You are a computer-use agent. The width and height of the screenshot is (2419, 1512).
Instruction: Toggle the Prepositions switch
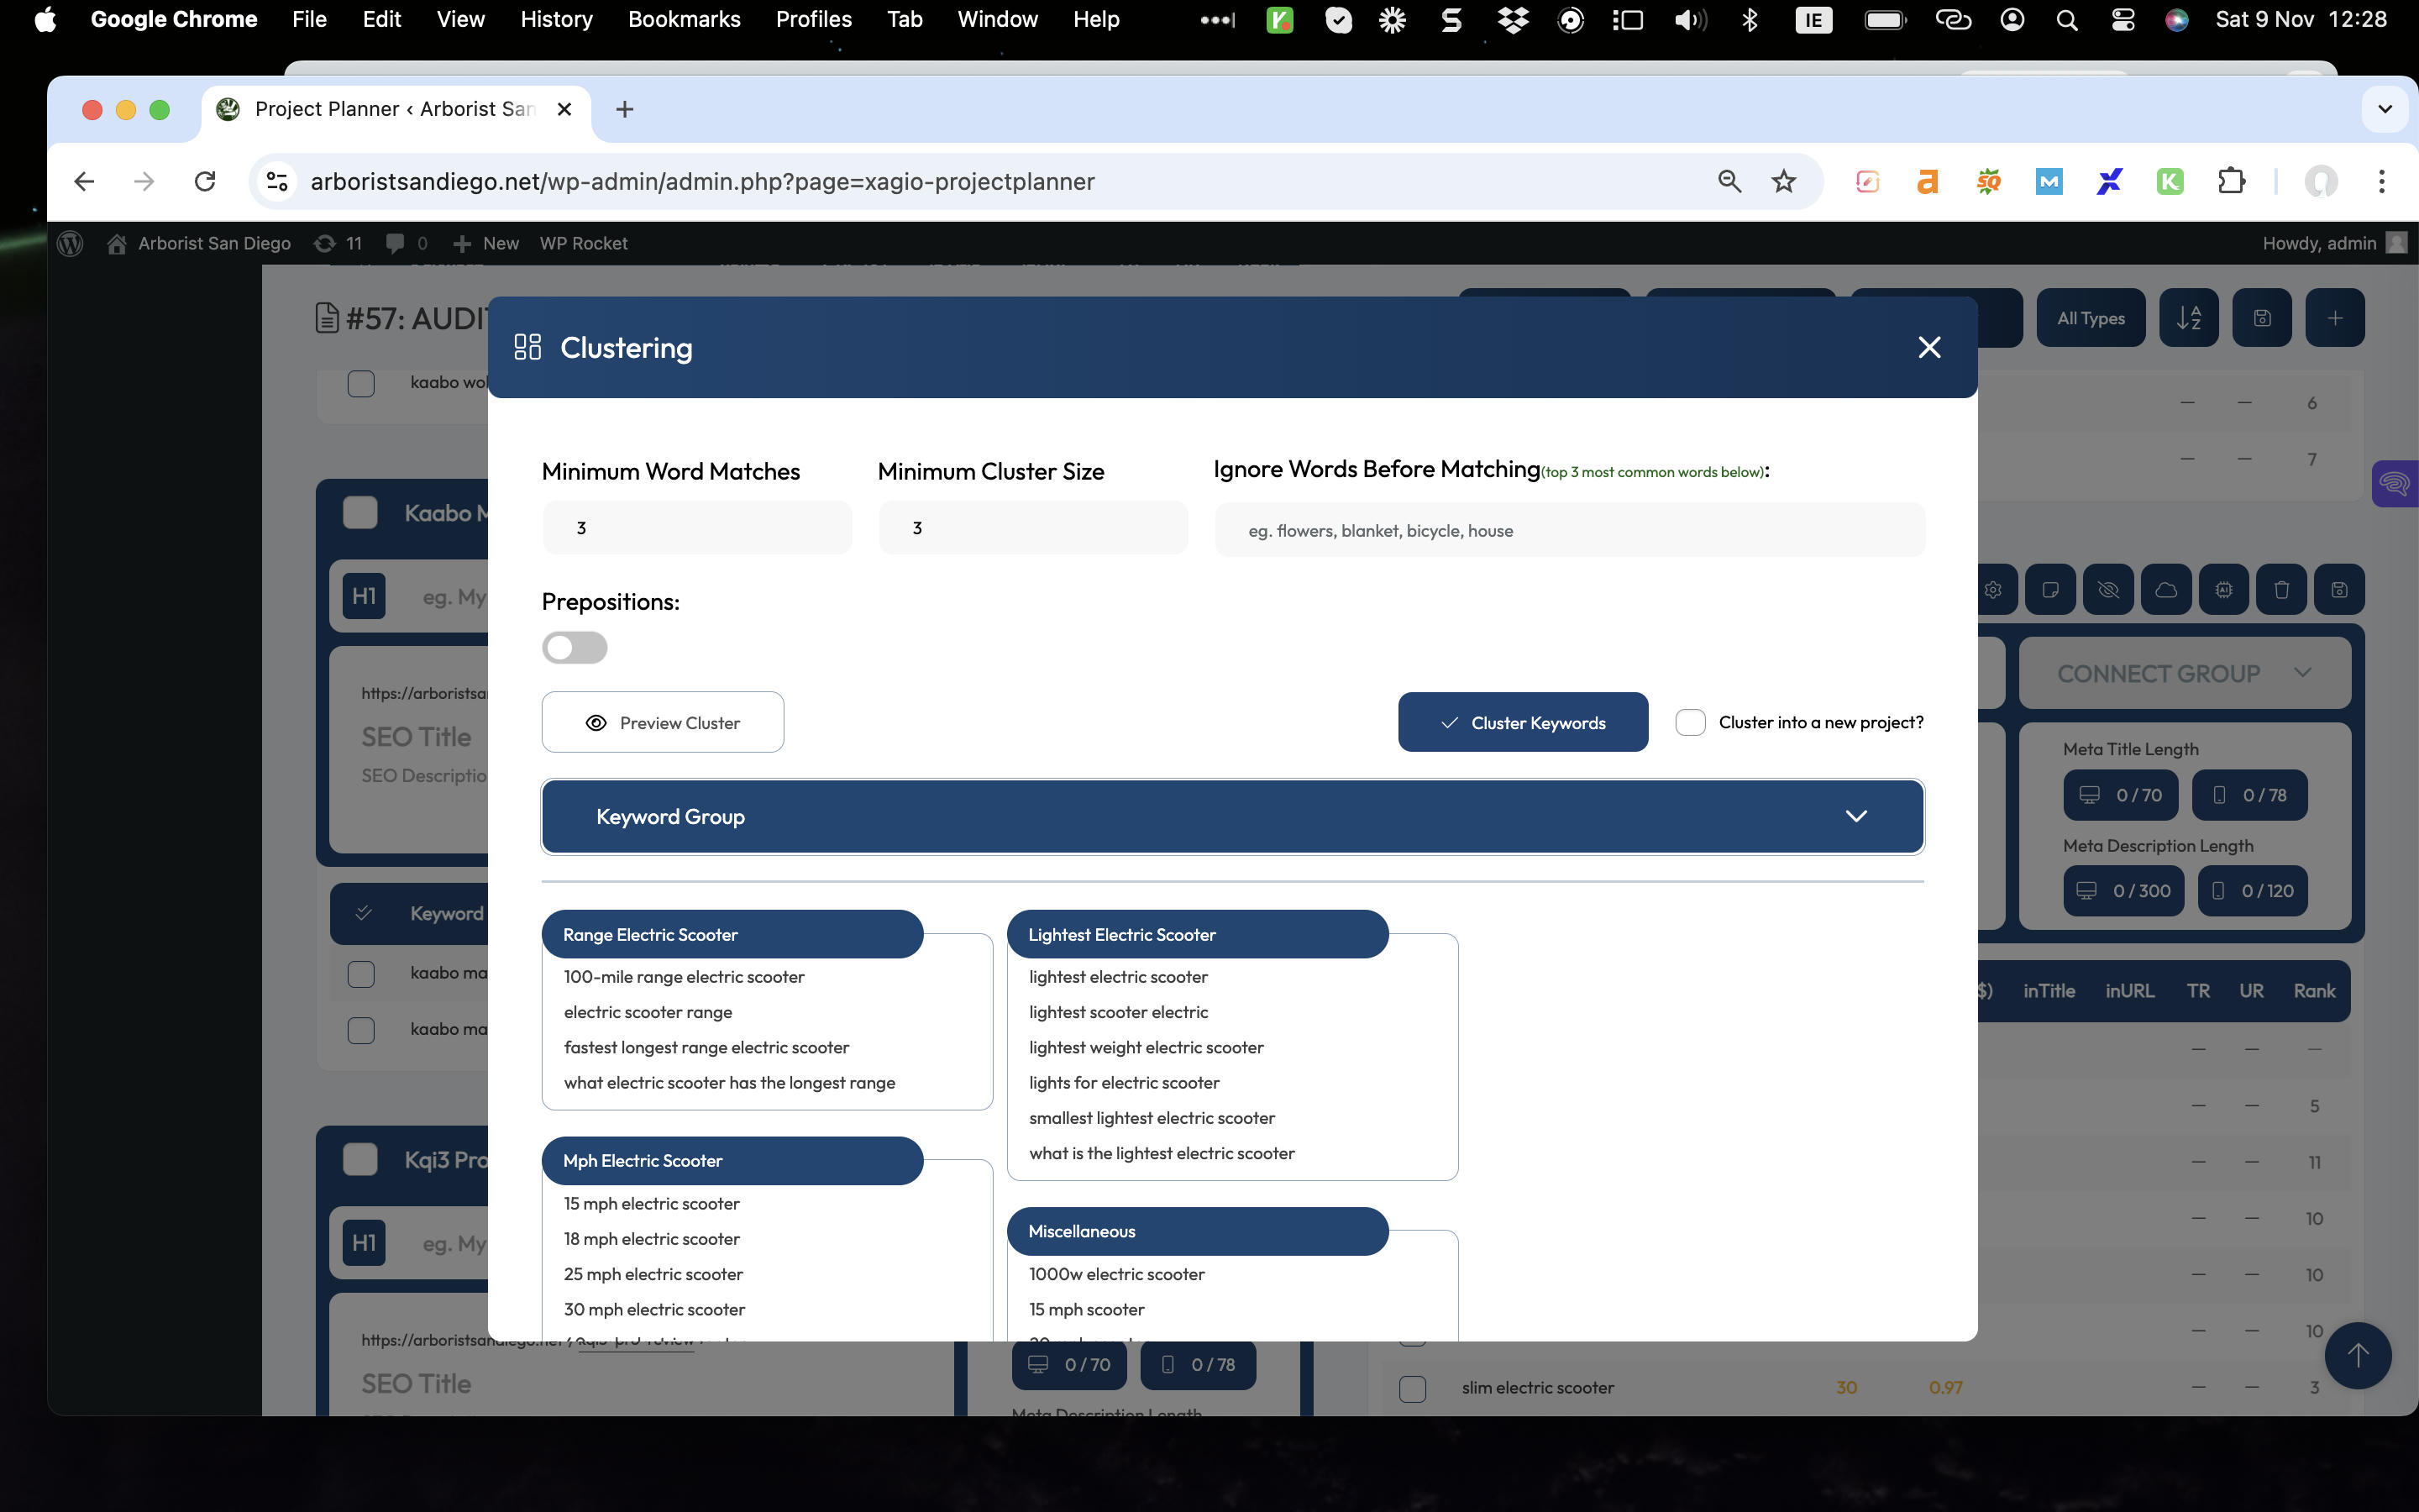(x=575, y=647)
